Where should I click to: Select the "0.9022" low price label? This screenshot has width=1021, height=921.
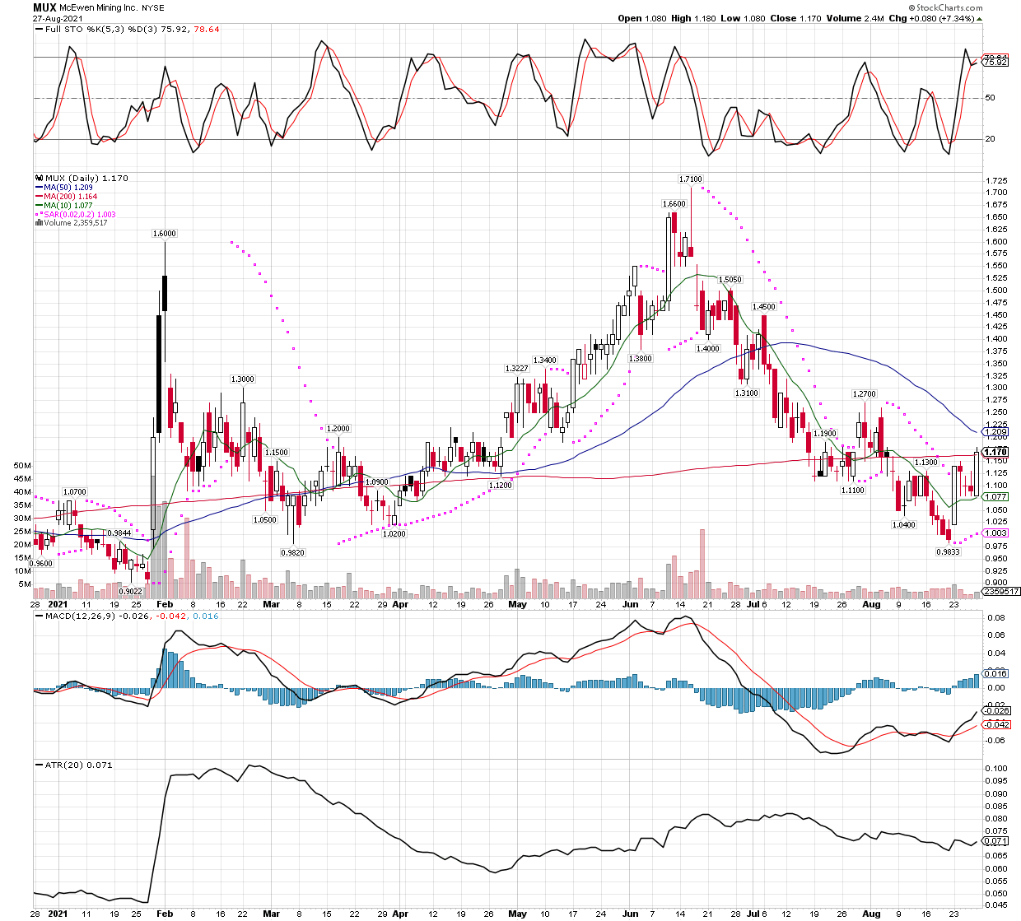point(130,592)
